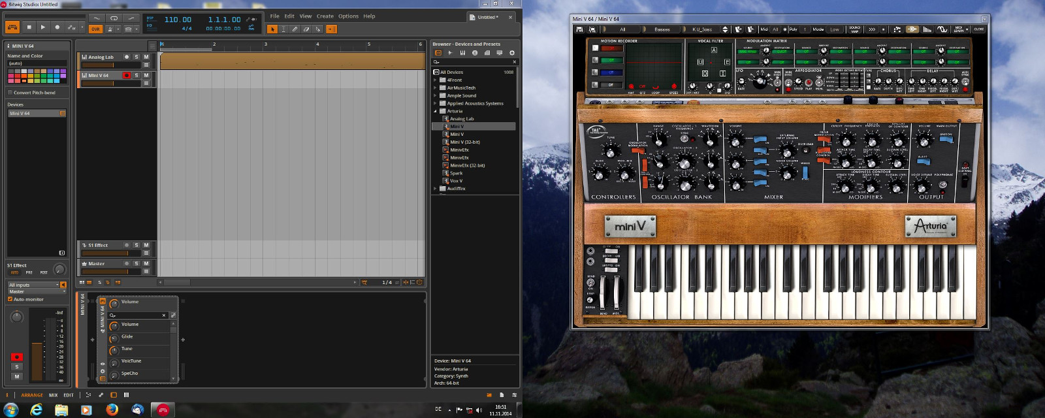Screen dimensions: 1045x418
Task: Toggle the Auto-monitor checkbox
Action: pos(10,299)
